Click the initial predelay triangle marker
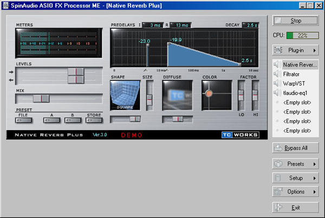 pyautogui.click(x=146, y=70)
